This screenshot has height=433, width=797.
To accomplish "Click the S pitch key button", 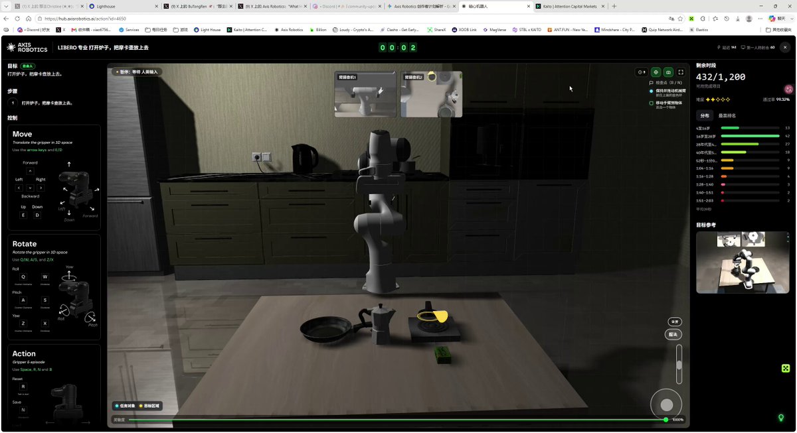I will click(x=45, y=300).
